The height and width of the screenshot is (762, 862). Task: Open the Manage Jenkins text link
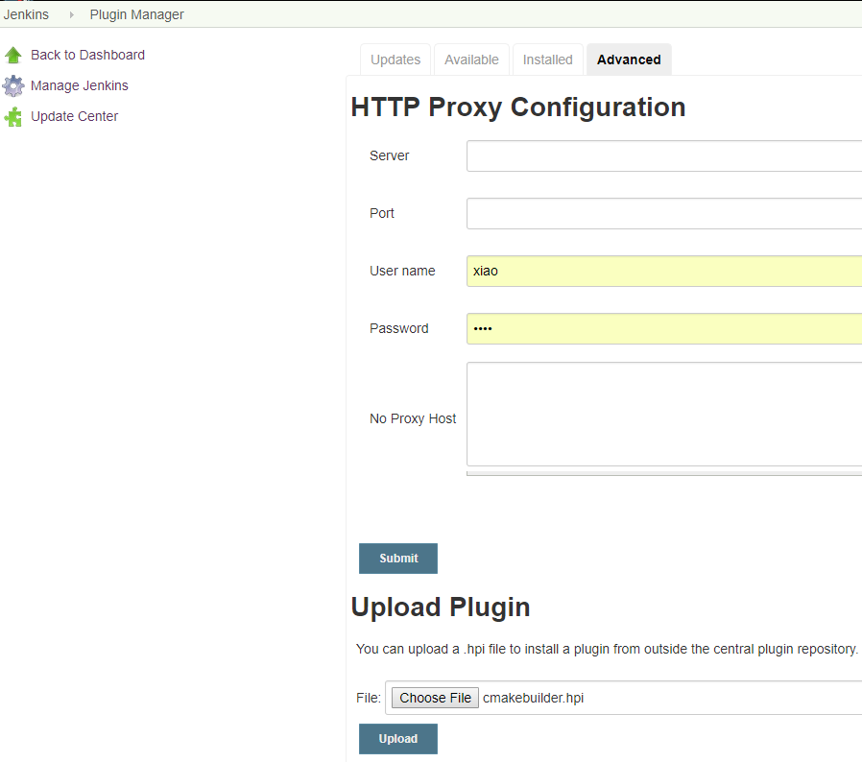click(79, 85)
